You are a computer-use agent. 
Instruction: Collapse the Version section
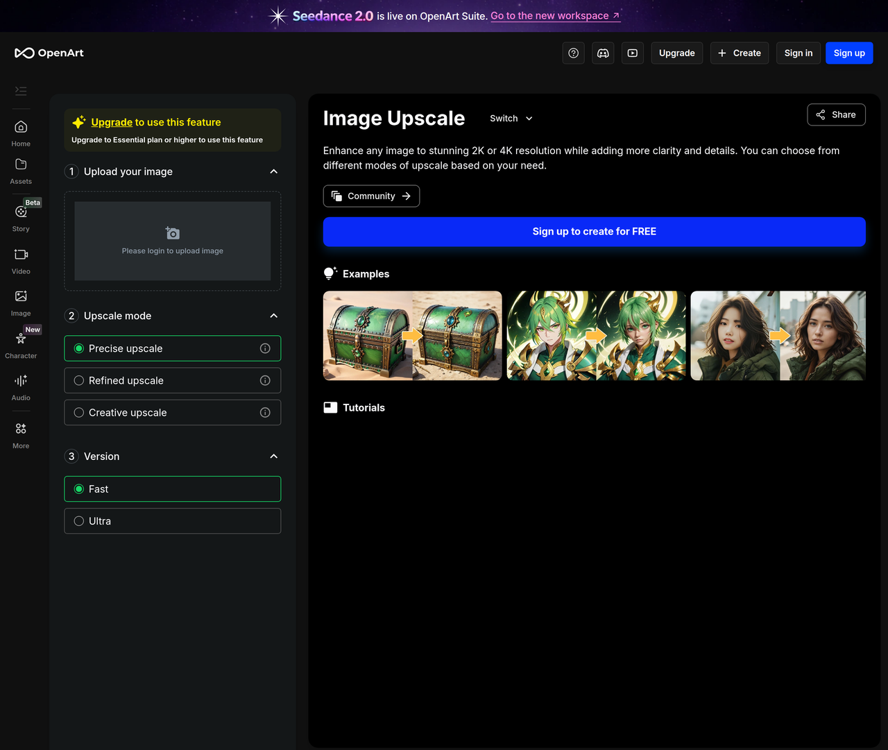tap(274, 456)
